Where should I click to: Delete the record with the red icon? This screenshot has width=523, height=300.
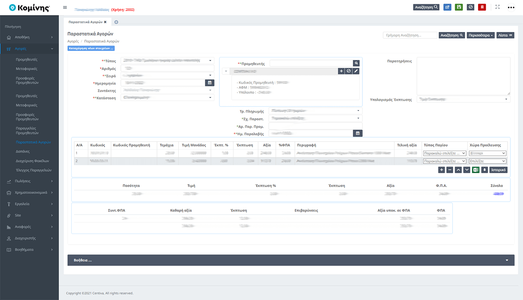pyautogui.click(x=482, y=7)
